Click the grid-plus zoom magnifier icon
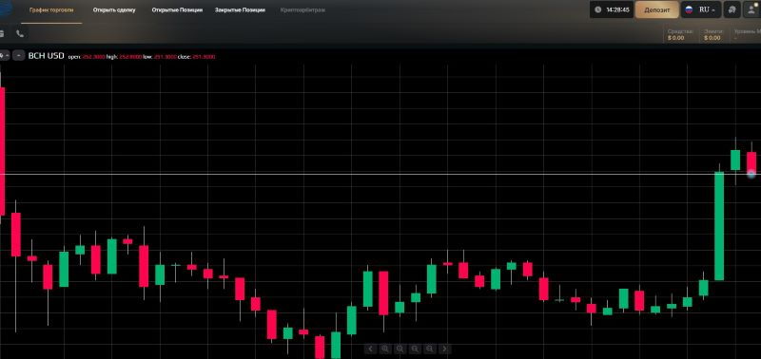The image size is (761, 359). tap(385, 349)
